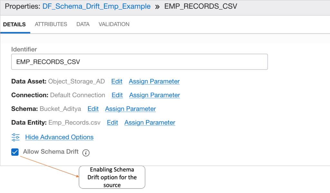Screen dimensions: 330x193
Task: View the VALIDATION tab
Action: [x=114, y=24]
